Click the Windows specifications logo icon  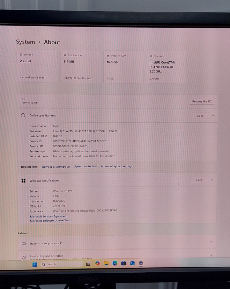[x=23, y=181]
